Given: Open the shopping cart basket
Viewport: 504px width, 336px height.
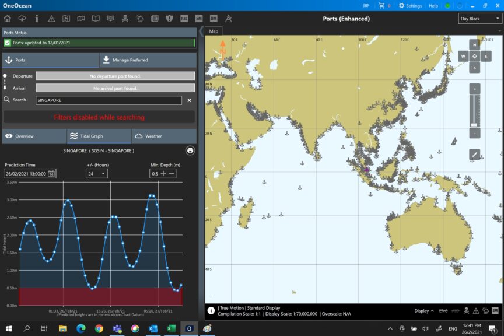Looking at the screenshot, I should click(381, 6).
